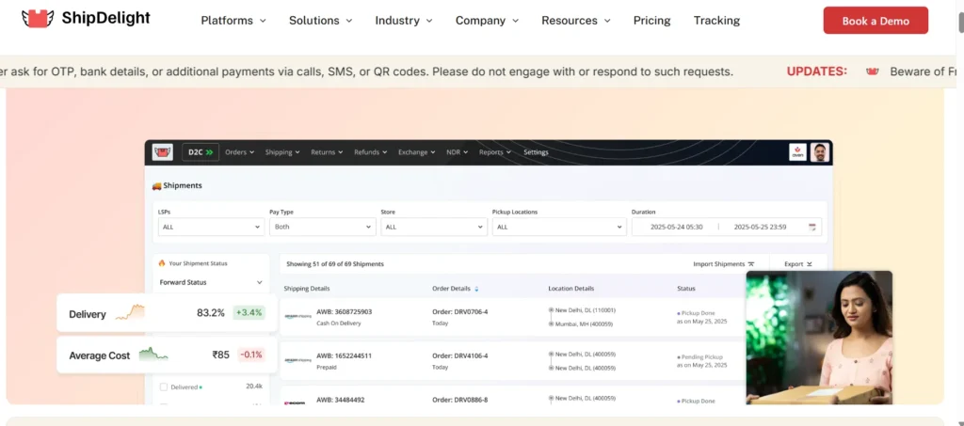
Task: Click the Book a Demo button
Action: tap(876, 21)
